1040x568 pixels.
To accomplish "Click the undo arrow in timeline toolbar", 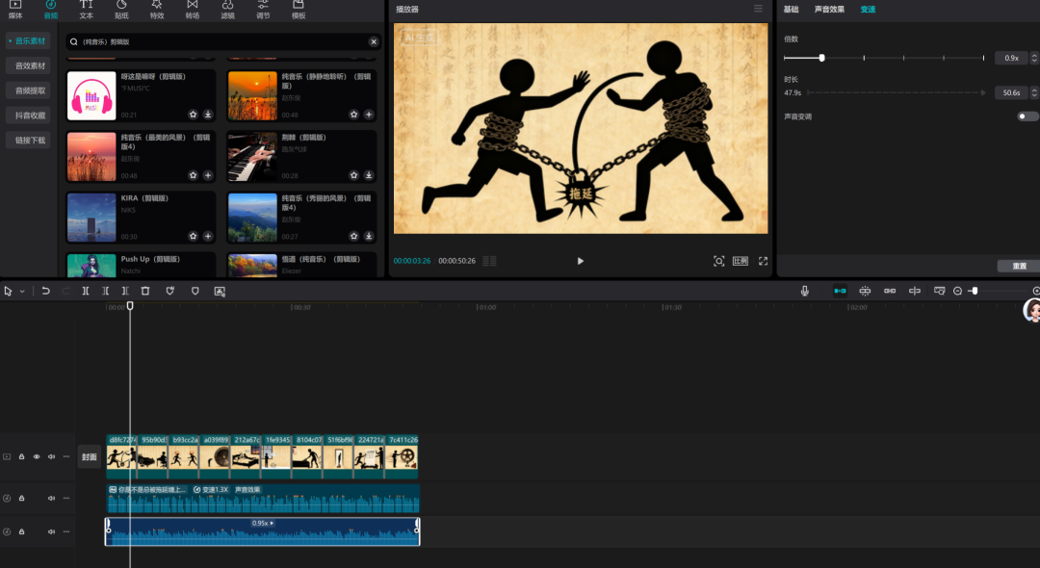I will click(45, 291).
